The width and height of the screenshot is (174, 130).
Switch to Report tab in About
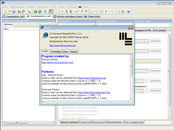pyautogui.click(x=74, y=51)
